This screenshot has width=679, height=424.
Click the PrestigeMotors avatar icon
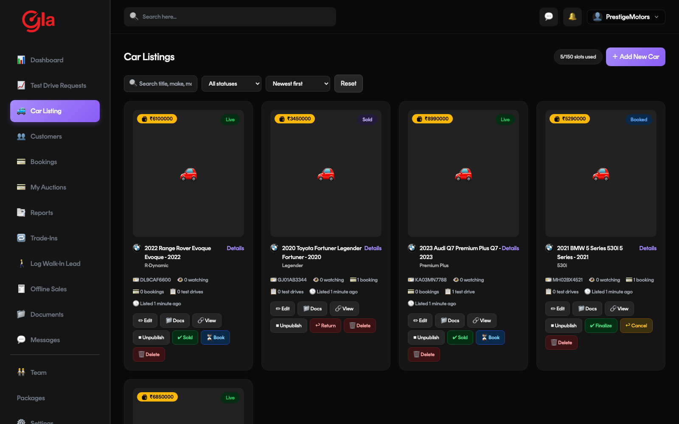pyautogui.click(x=598, y=17)
